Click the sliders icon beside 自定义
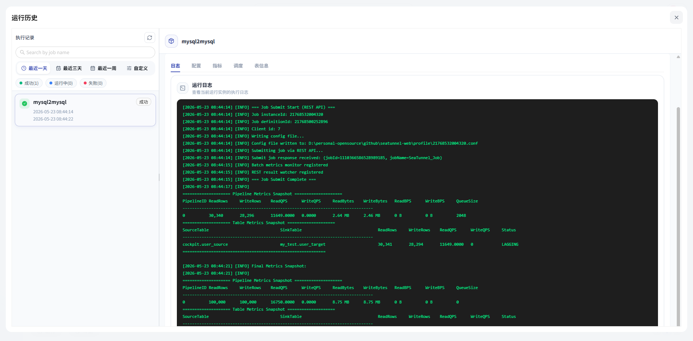The width and height of the screenshot is (693, 341). (129, 68)
